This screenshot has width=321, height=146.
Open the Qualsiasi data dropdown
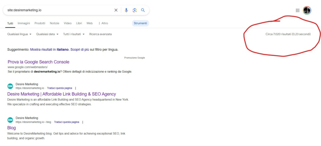point(47,34)
